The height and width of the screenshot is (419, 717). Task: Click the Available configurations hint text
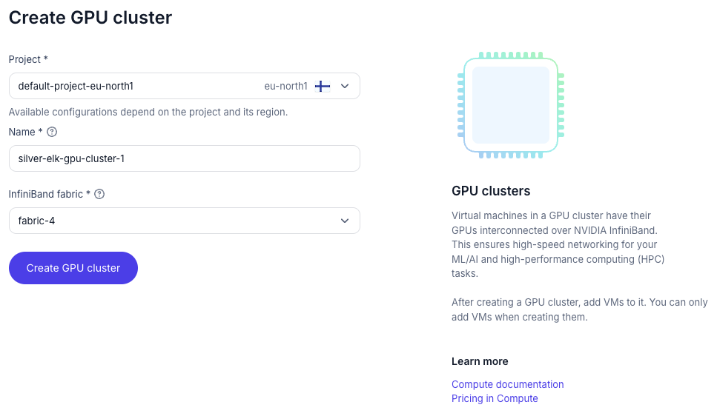[148, 112]
